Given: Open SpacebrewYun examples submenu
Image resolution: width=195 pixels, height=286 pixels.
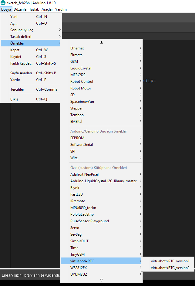Looking at the screenshot, I should [x=101, y=102].
